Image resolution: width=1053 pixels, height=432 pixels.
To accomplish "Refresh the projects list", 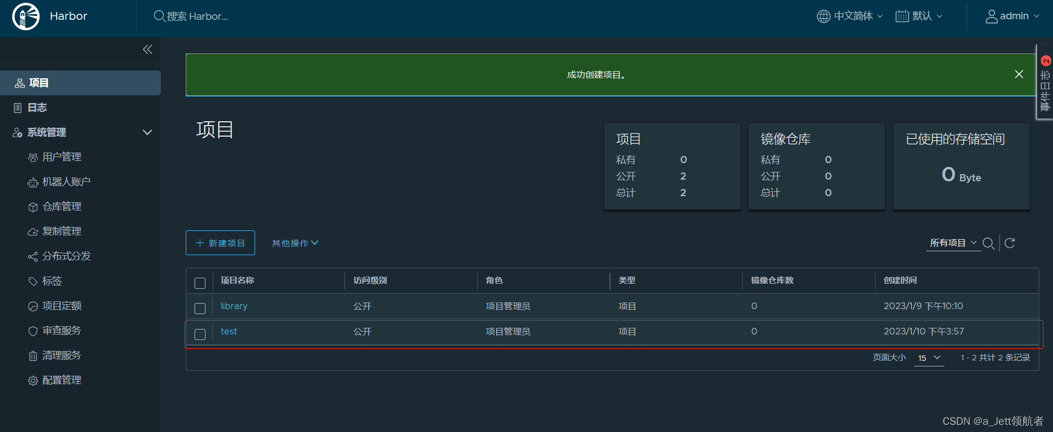I will pyautogui.click(x=1009, y=243).
